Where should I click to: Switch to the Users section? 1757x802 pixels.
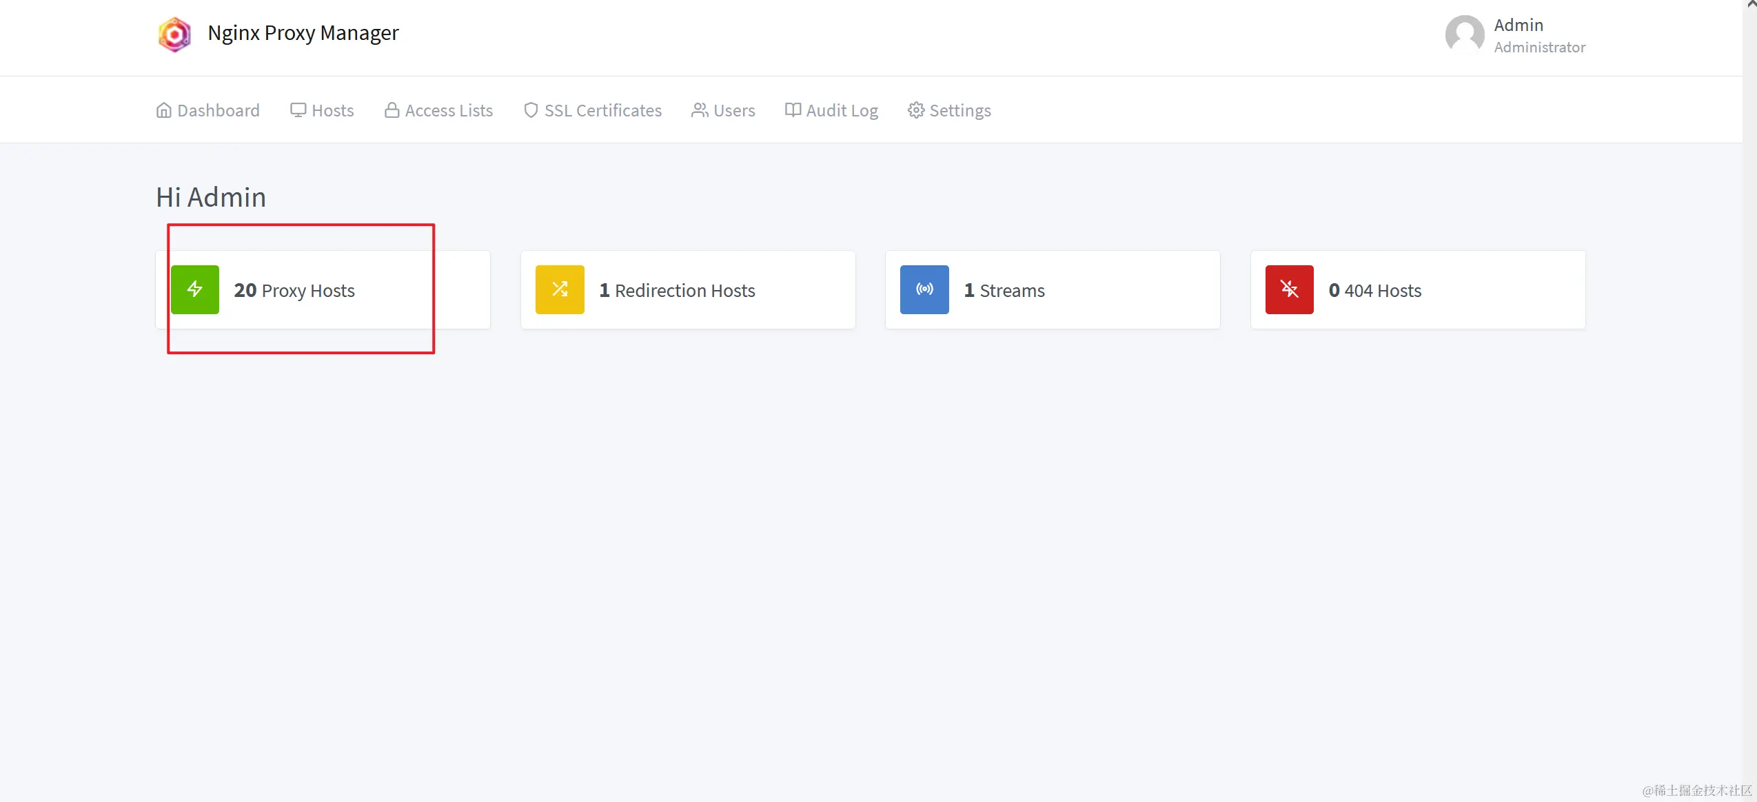tap(724, 110)
